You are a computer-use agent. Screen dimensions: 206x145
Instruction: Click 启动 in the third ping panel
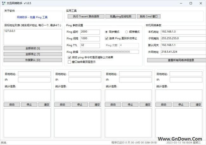point(113,104)
